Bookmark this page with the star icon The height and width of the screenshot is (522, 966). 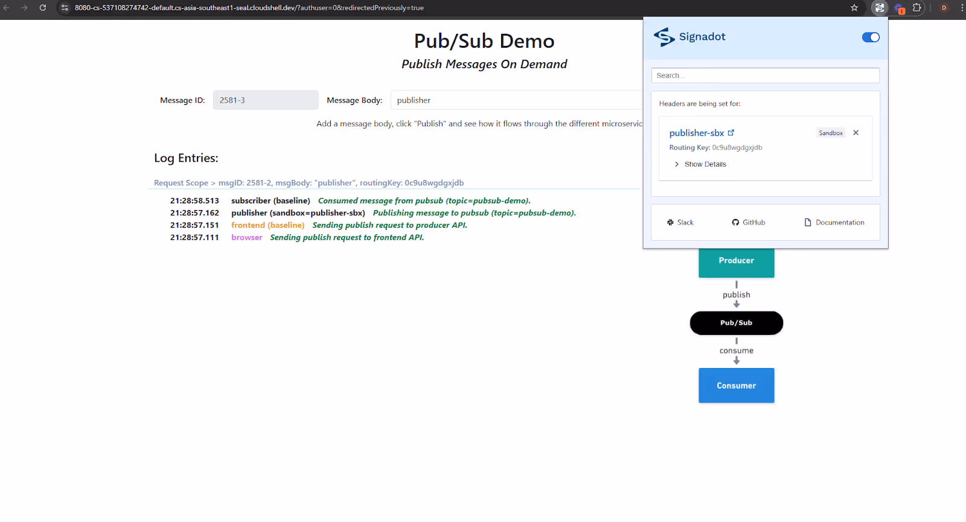click(854, 8)
